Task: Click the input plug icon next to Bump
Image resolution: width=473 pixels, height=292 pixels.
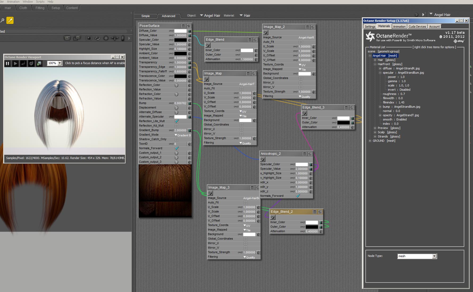Action: coord(190,103)
